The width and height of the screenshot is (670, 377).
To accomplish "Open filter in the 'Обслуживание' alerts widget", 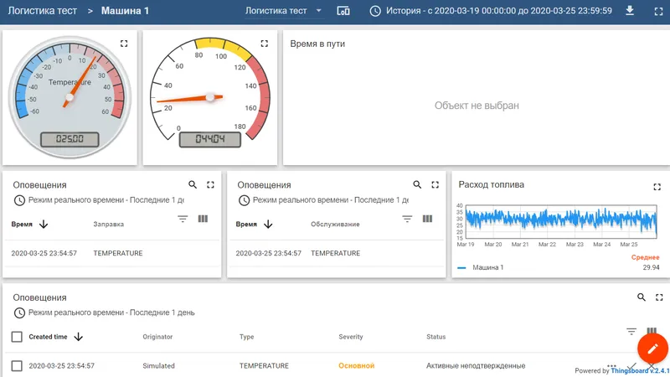I will [407, 219].
